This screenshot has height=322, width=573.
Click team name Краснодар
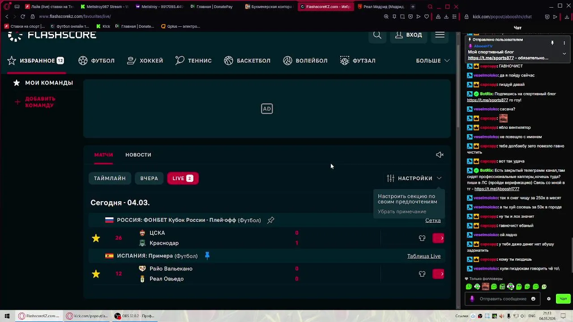pyautogui.click(x=164, y=243)
